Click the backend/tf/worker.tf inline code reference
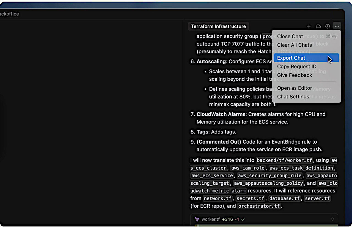This screenshot has width=352, height=227. coord(285,160)
